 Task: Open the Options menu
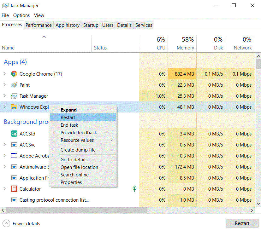(x=21, y=15)
